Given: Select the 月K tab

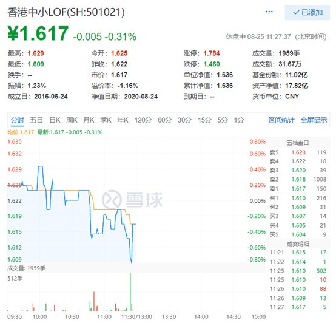Looking at the screenshot, I should (89, 120).
